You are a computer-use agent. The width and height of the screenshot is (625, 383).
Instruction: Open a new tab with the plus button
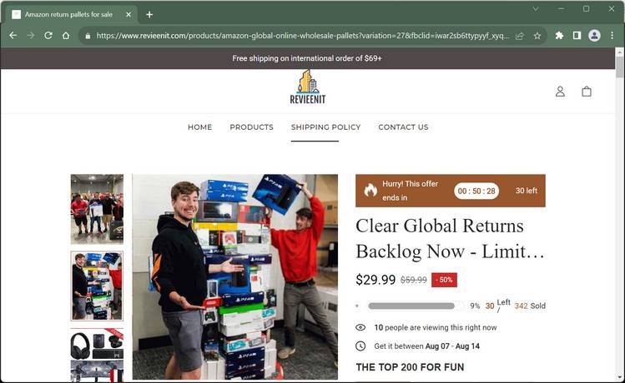pos(149,15)
